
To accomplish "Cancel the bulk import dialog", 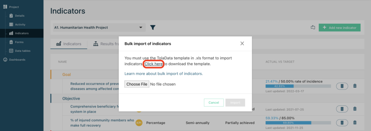I will tap(214, 103).
